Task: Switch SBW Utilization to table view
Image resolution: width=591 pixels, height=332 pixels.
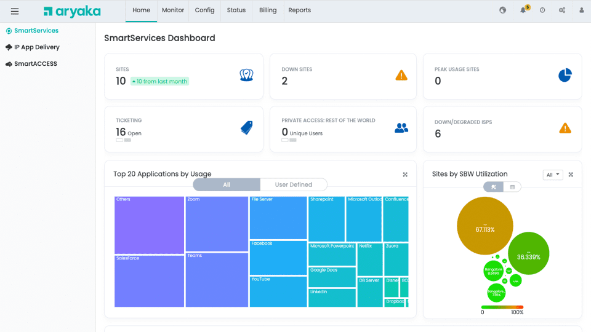Action: (x=512, y=187)
